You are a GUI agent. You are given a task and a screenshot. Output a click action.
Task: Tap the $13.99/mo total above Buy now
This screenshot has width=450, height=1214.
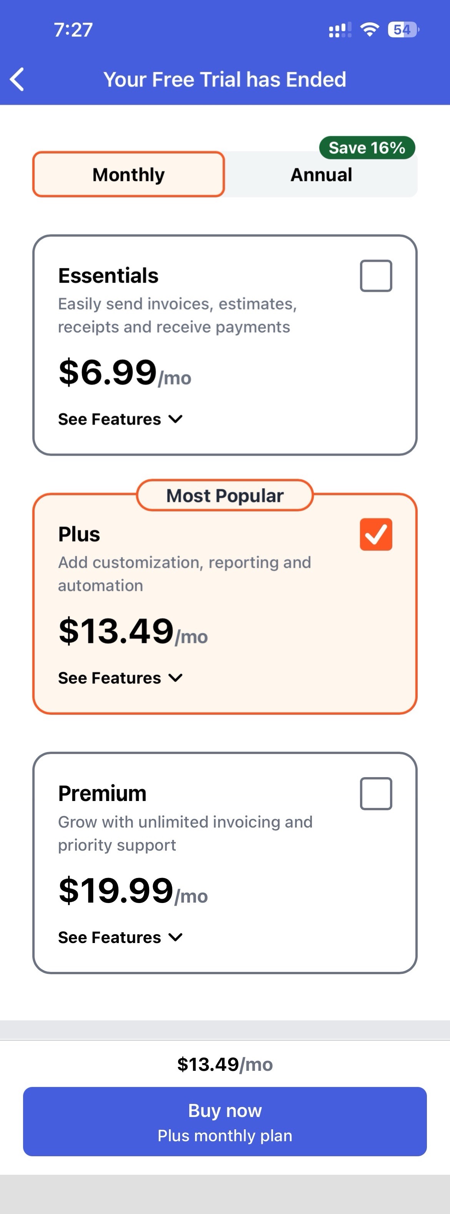tap(225, 1064)
